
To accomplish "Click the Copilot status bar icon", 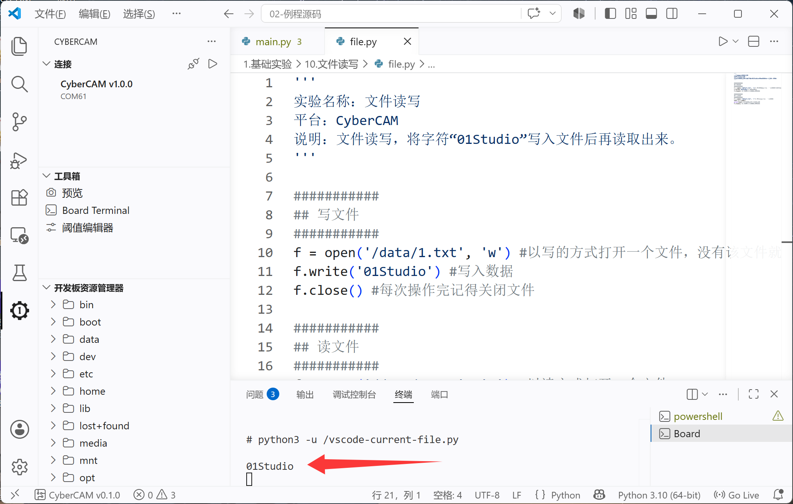I will point(599,495).
